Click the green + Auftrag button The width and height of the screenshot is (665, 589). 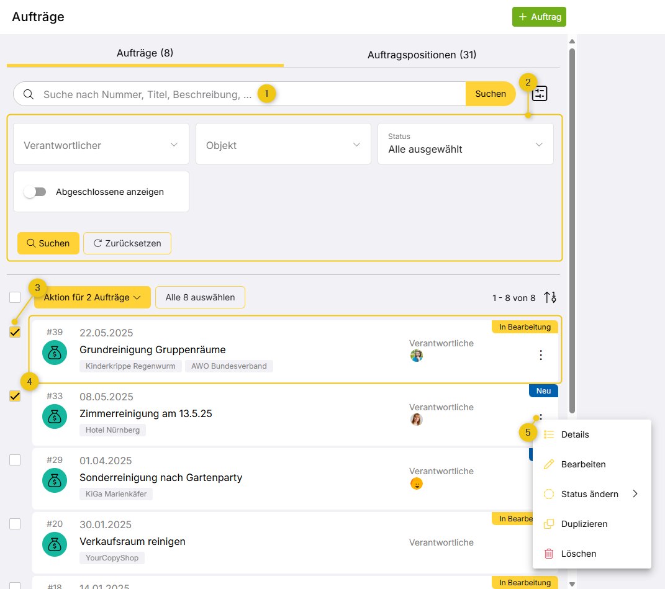(539, 17)
